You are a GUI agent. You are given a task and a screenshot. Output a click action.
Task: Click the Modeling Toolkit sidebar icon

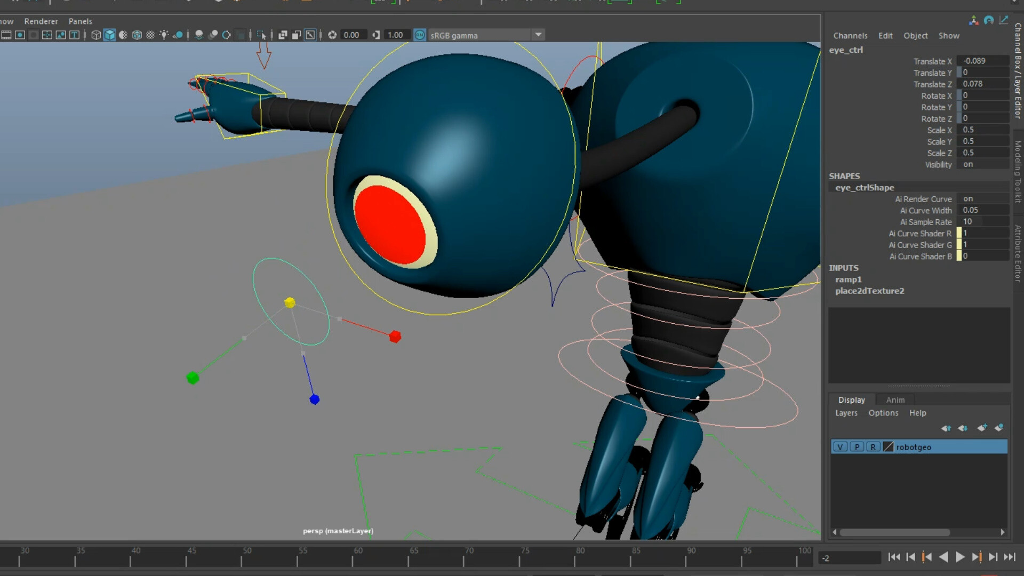(x=1018, y=168)
